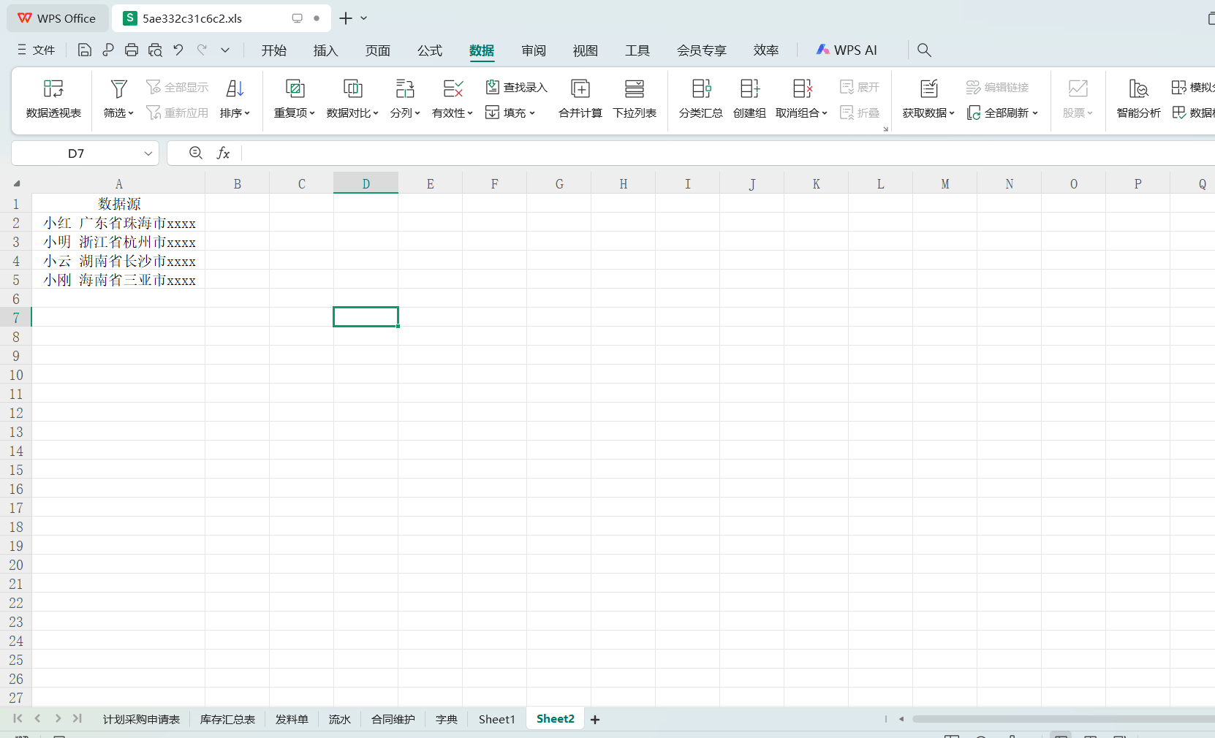The image size is (1215, 738).
Task: Click the Save icon in the quick toolbar
Action: coord(84,50)
